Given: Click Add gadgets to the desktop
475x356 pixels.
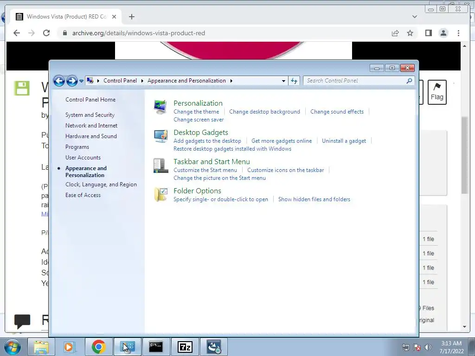Looking at the screenshot, I should pos(207,141).
